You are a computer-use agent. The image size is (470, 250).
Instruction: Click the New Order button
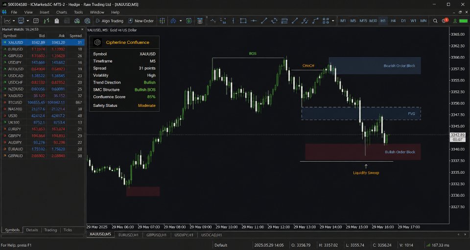[141, 21]
